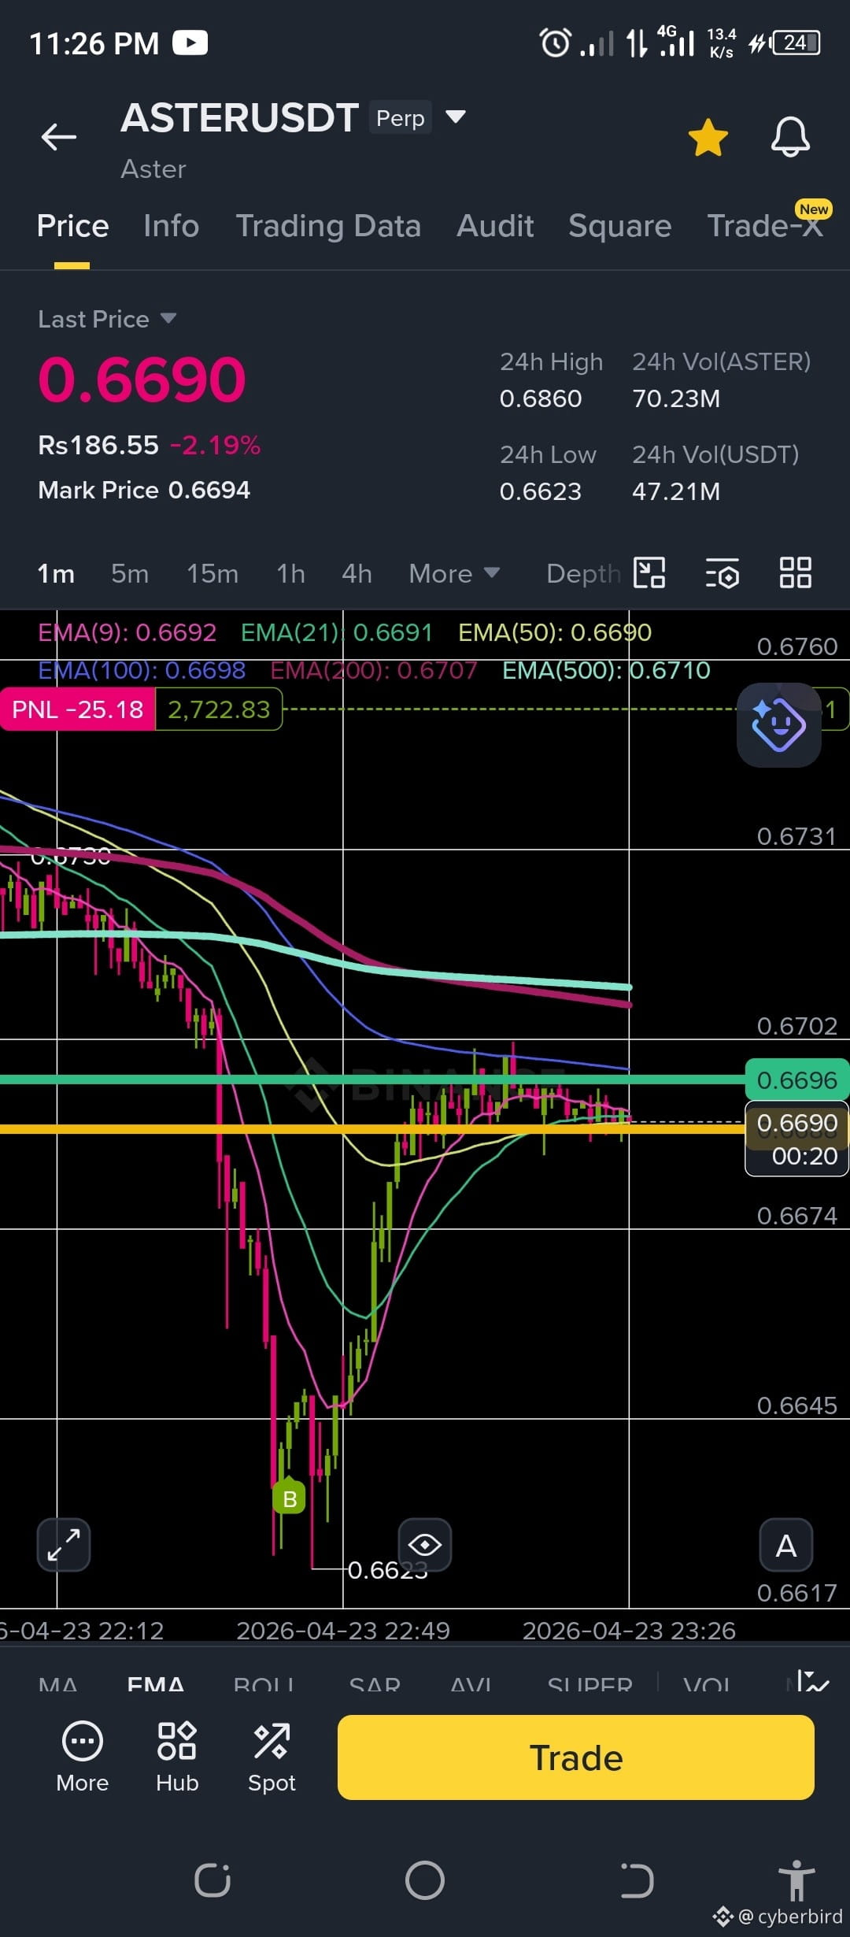The height and width of the screenshot is (1937, 850).
Task: Open the chart drawing tools icon
Action: point(650,572)
